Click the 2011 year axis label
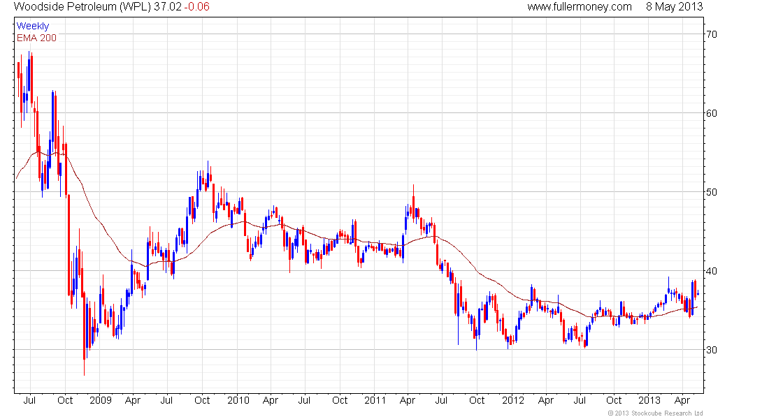 [375, 400]
